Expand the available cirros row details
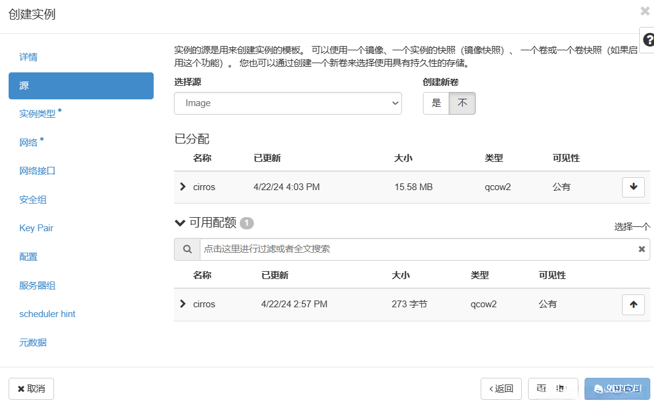Screen dimensions: 654x406 click(183, 304)
